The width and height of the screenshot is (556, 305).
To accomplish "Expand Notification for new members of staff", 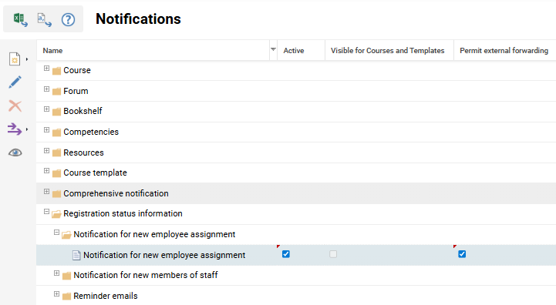I will [56, 273].
